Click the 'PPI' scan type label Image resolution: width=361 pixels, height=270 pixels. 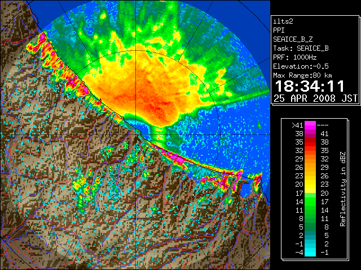279,30
